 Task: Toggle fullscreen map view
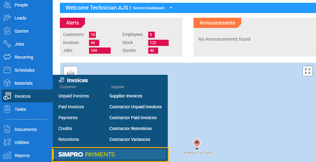(307, 71)
